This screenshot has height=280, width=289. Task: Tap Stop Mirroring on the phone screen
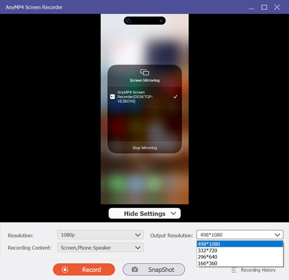144,148
